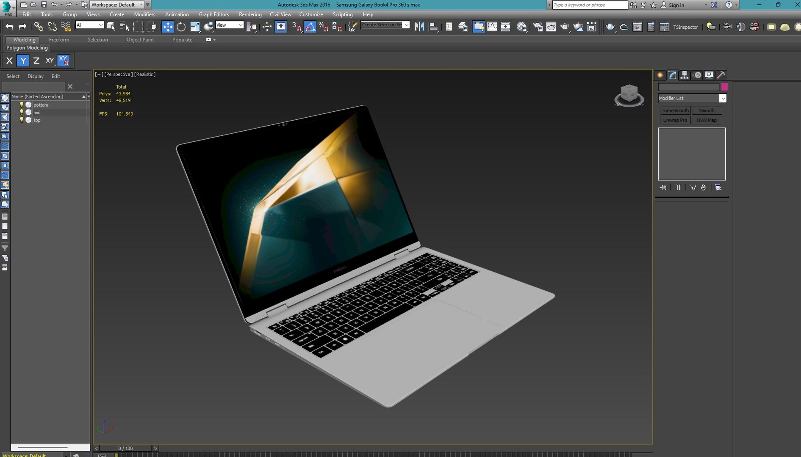Open the Material Editor
Viewport: 801px width, 457px height.
pyautogui.click(x=522, y=27)
